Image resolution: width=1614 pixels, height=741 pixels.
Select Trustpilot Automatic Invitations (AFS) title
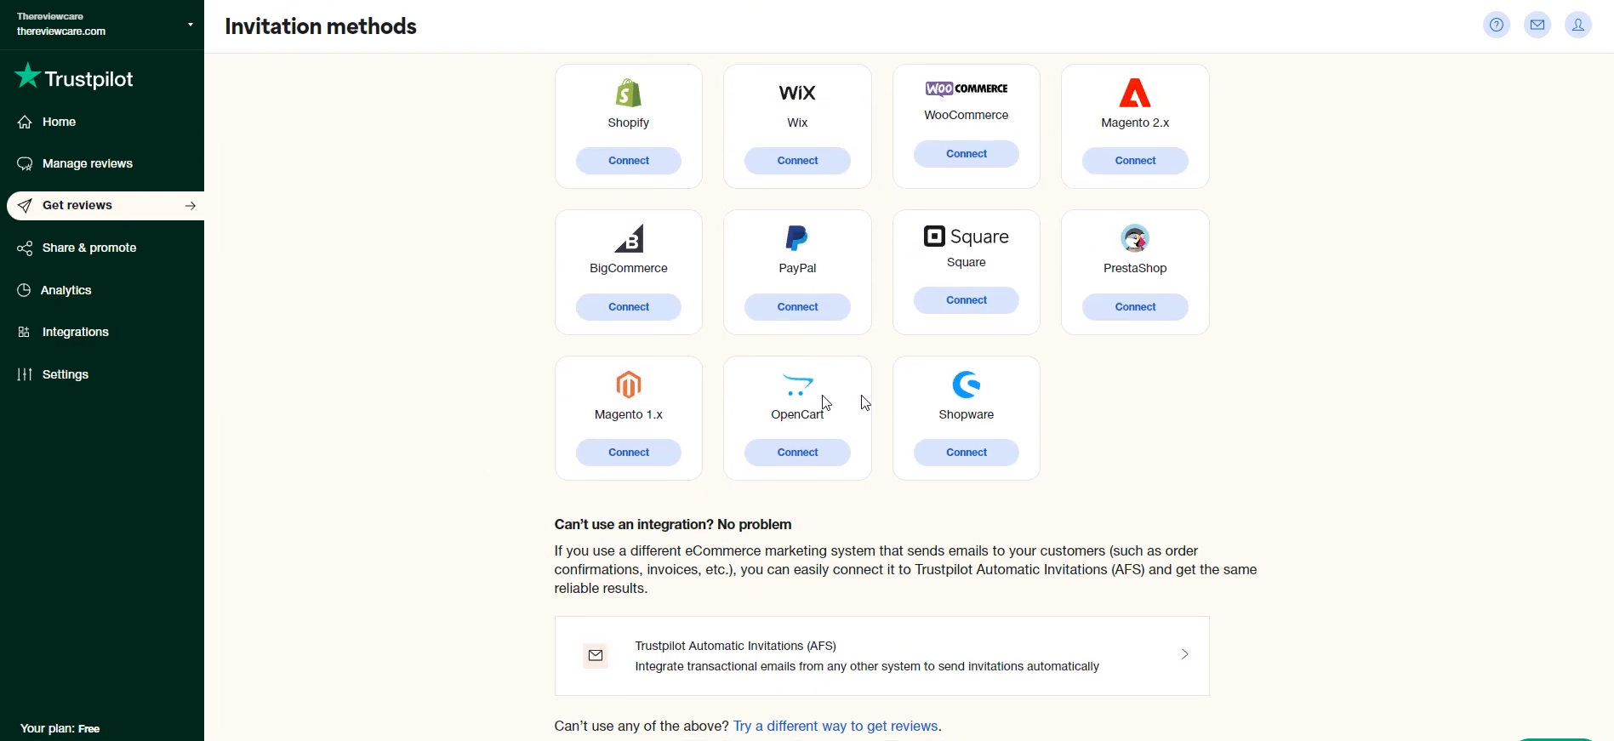point(736,647)
